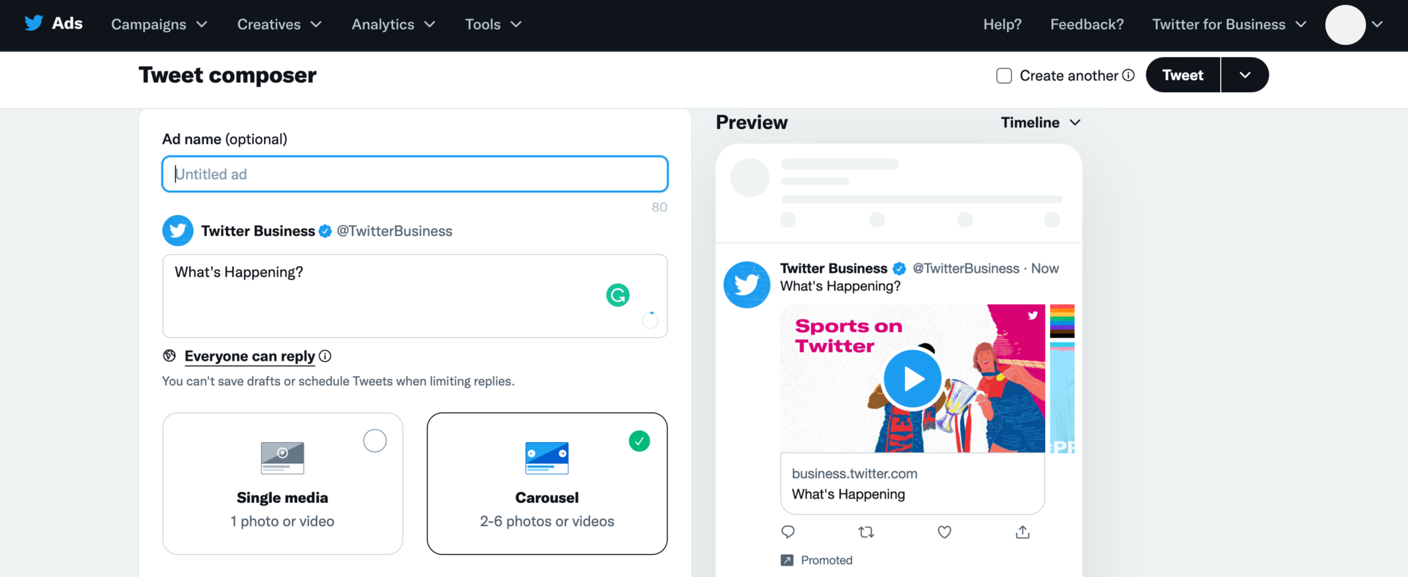The width and height of the screenshot is (1408, 577).
Task: Click the Twitter Business avatar in the preview
Action: point(747,284)
